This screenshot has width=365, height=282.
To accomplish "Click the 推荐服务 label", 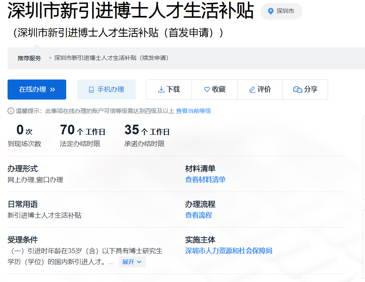I will 29,58.
